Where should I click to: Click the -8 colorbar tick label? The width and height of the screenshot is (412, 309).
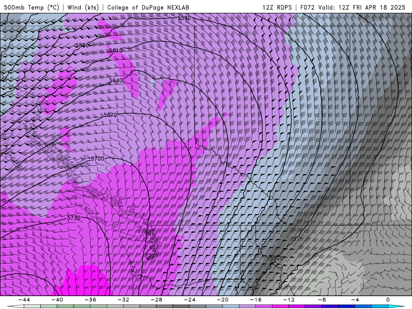(322, 300)
